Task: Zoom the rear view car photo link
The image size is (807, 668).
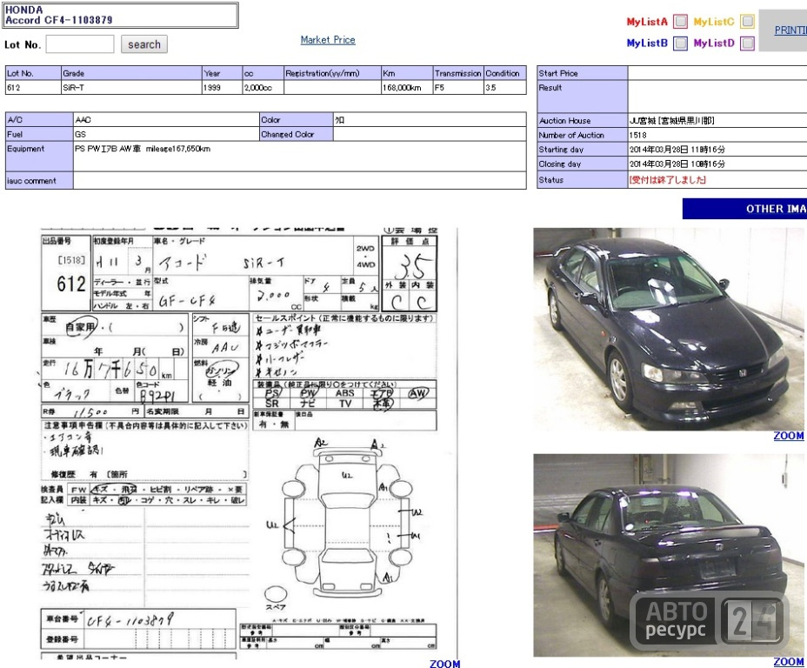Action: point(789,662)
